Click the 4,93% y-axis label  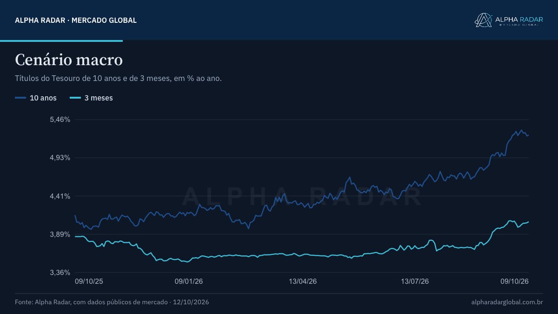coord(59,158)
